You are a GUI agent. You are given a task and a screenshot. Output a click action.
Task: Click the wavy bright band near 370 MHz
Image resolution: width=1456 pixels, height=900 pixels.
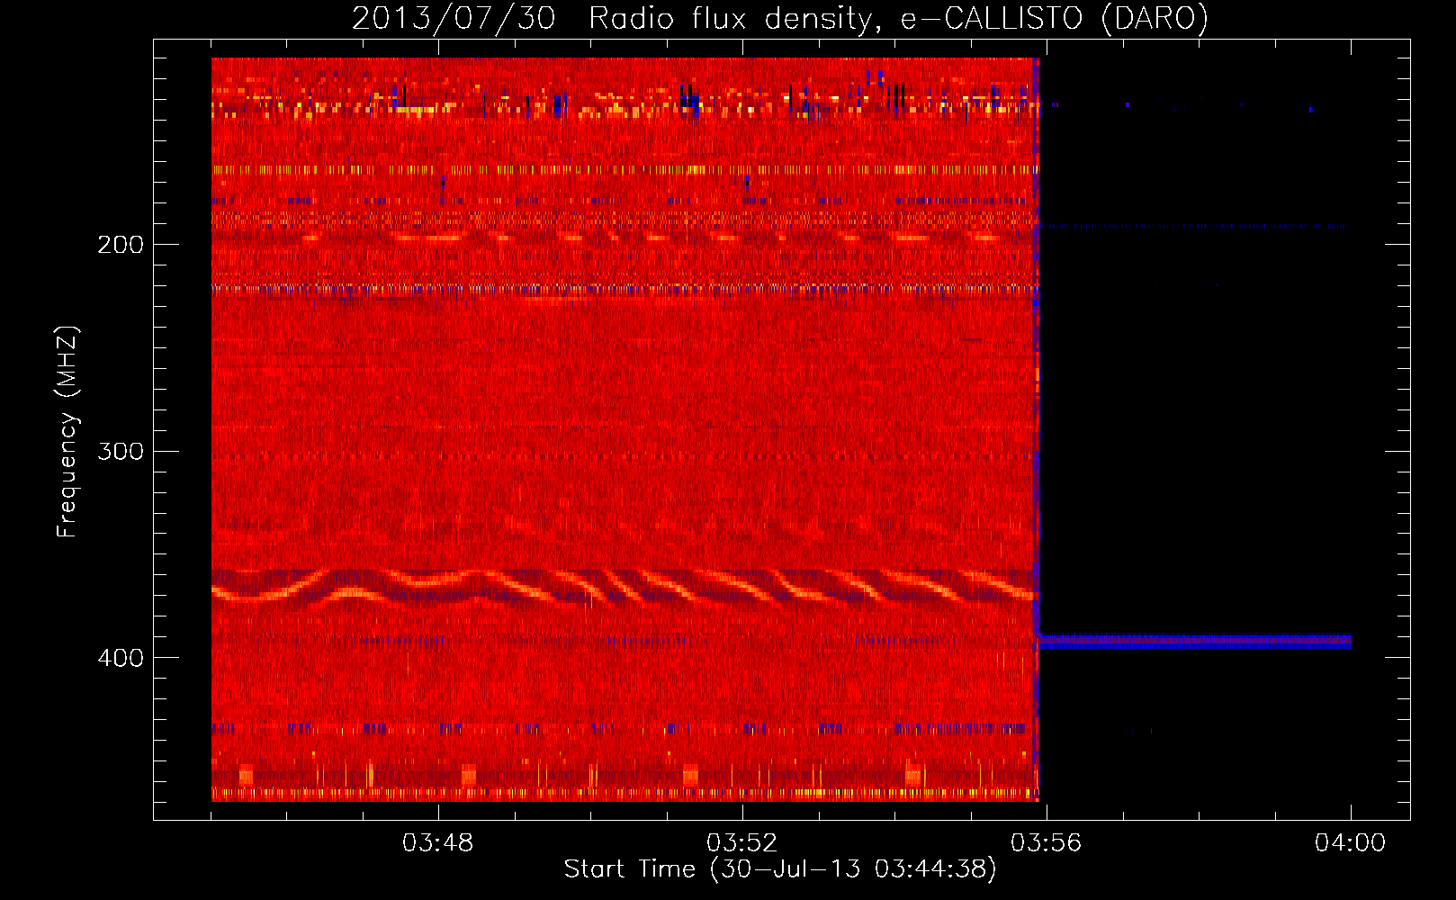pos(624,586)
